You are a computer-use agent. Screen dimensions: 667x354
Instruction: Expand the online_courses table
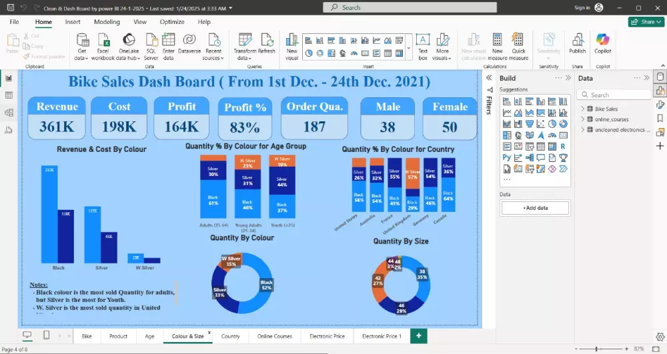[x=583, y=119]
